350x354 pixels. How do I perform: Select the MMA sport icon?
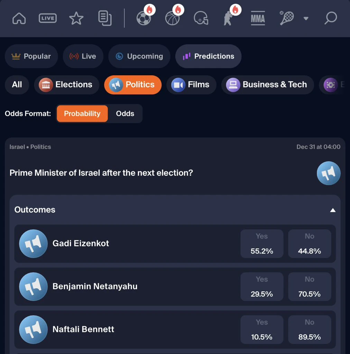point(258,18)
